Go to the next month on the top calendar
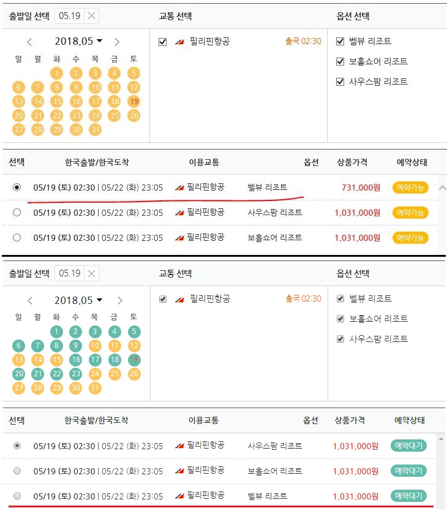Image resolution: width=447 pixels, height=516 pixels. (x=116, y=41)
